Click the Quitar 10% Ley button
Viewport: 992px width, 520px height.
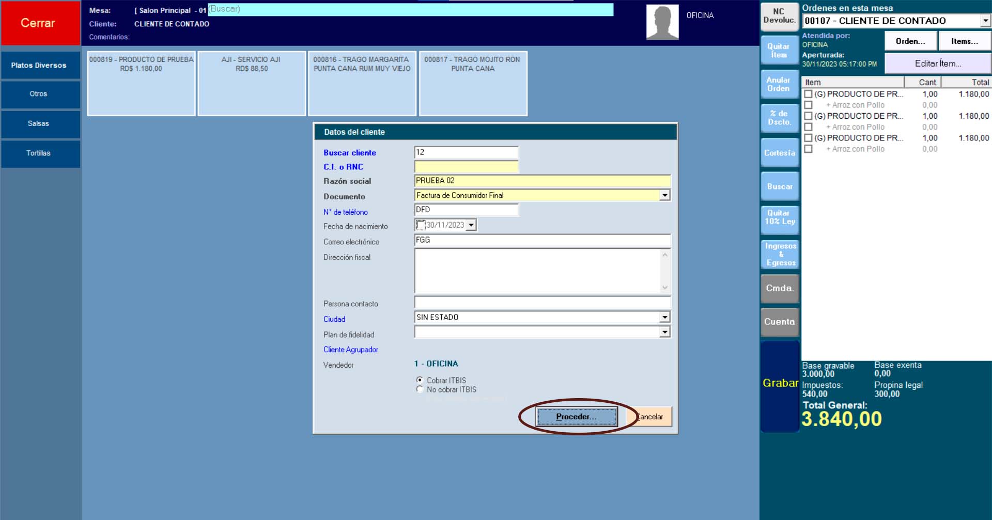coord(779,217)
